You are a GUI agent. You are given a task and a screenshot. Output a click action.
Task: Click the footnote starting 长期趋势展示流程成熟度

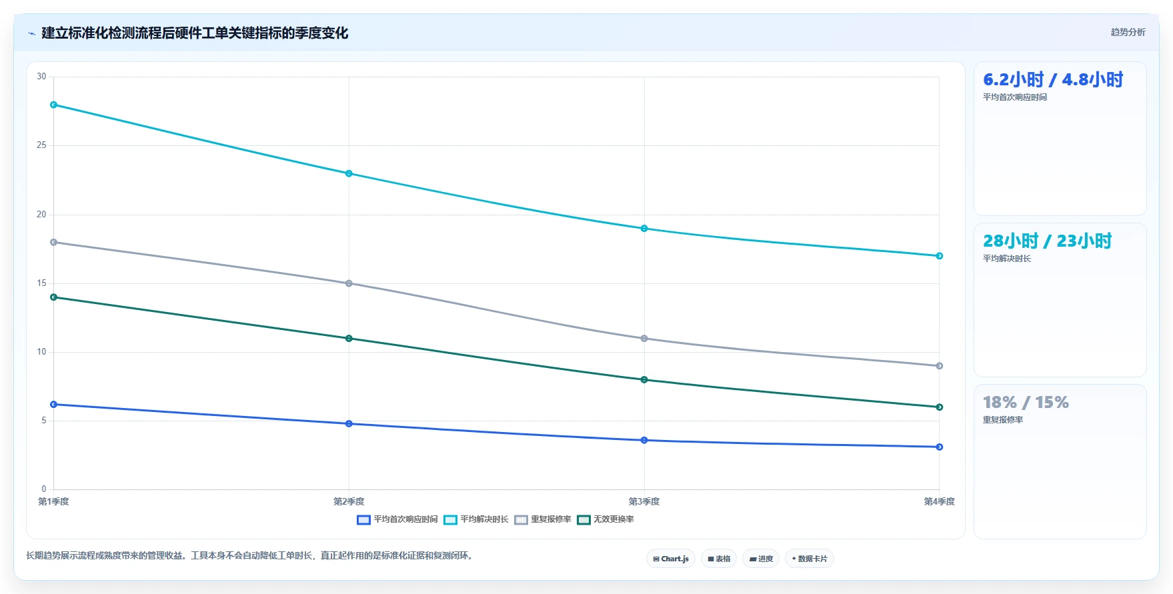point(251,555)
